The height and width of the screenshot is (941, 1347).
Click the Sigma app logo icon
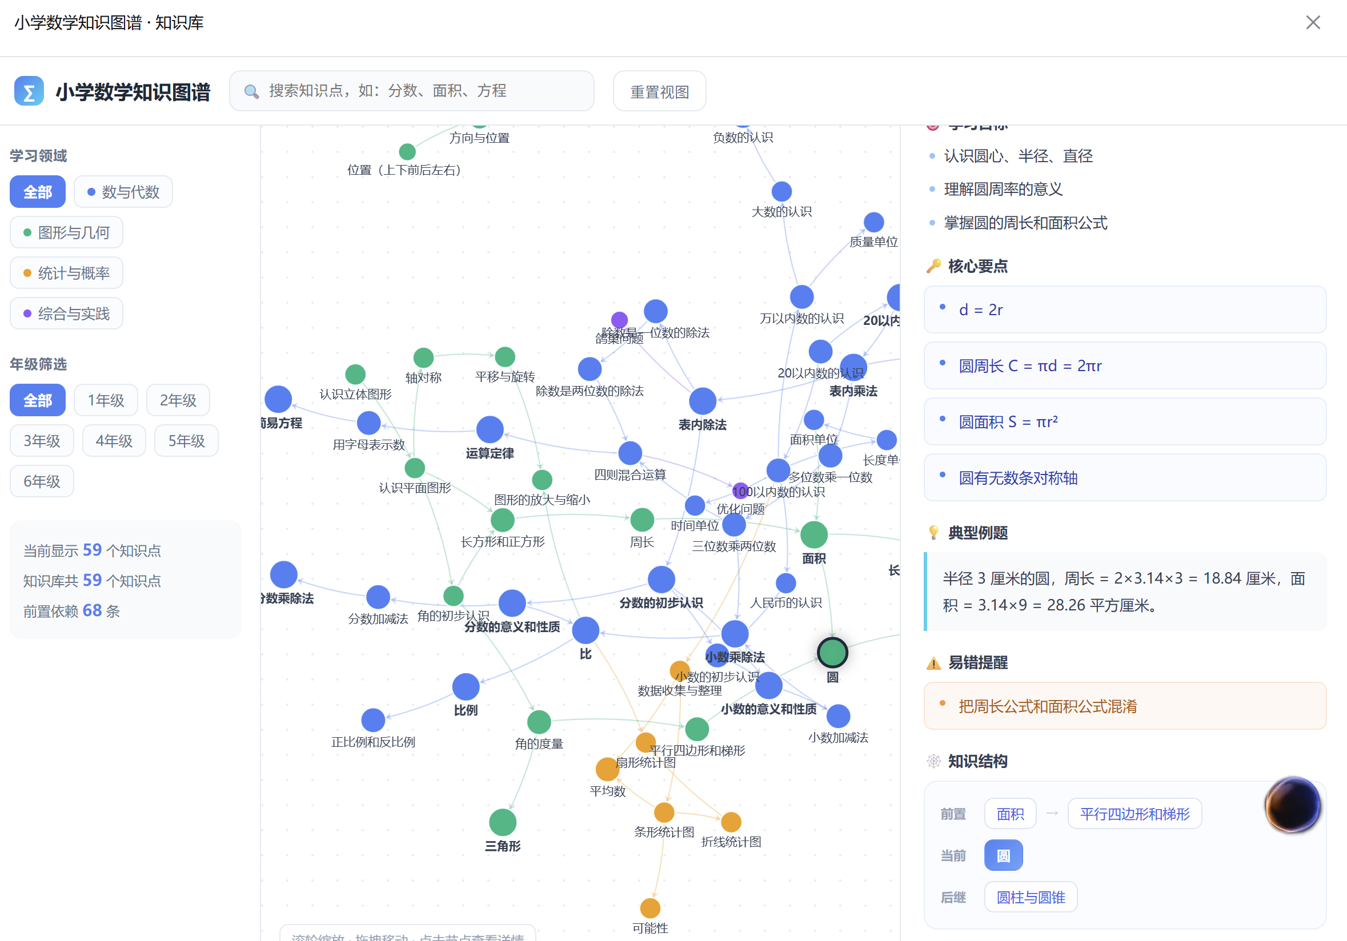[x=29, y=91]
